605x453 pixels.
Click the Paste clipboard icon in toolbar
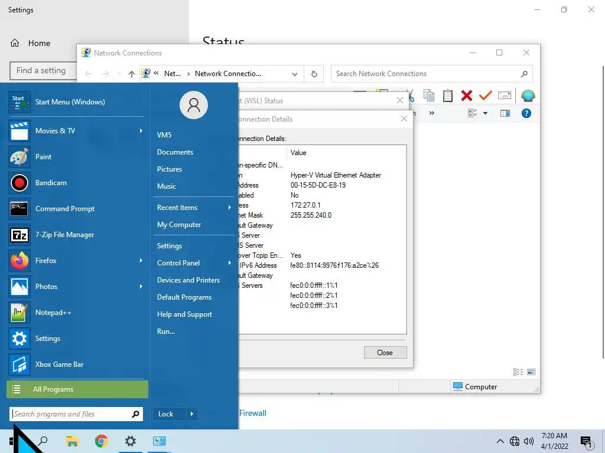click(448, 95)
